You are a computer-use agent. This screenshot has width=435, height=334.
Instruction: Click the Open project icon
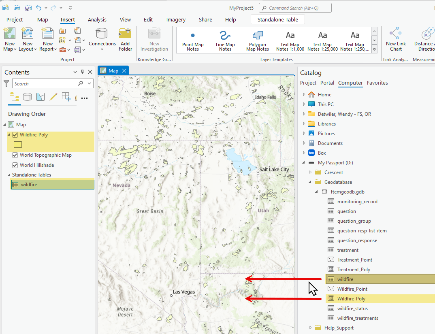click(17, 8)
